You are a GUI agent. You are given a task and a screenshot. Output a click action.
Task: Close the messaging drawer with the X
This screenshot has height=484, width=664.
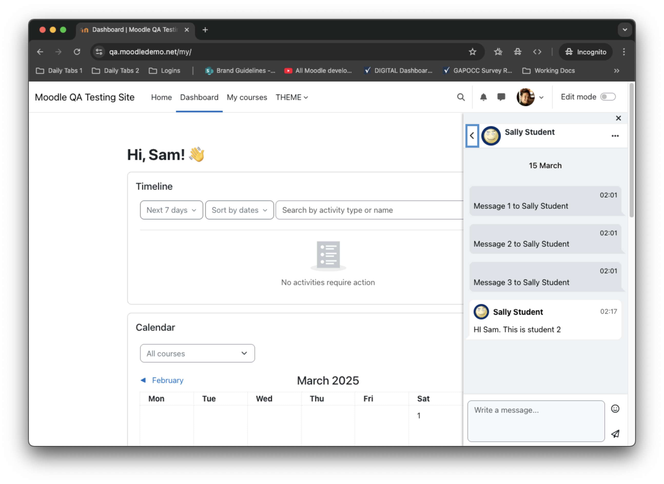[x=618, y=118]
